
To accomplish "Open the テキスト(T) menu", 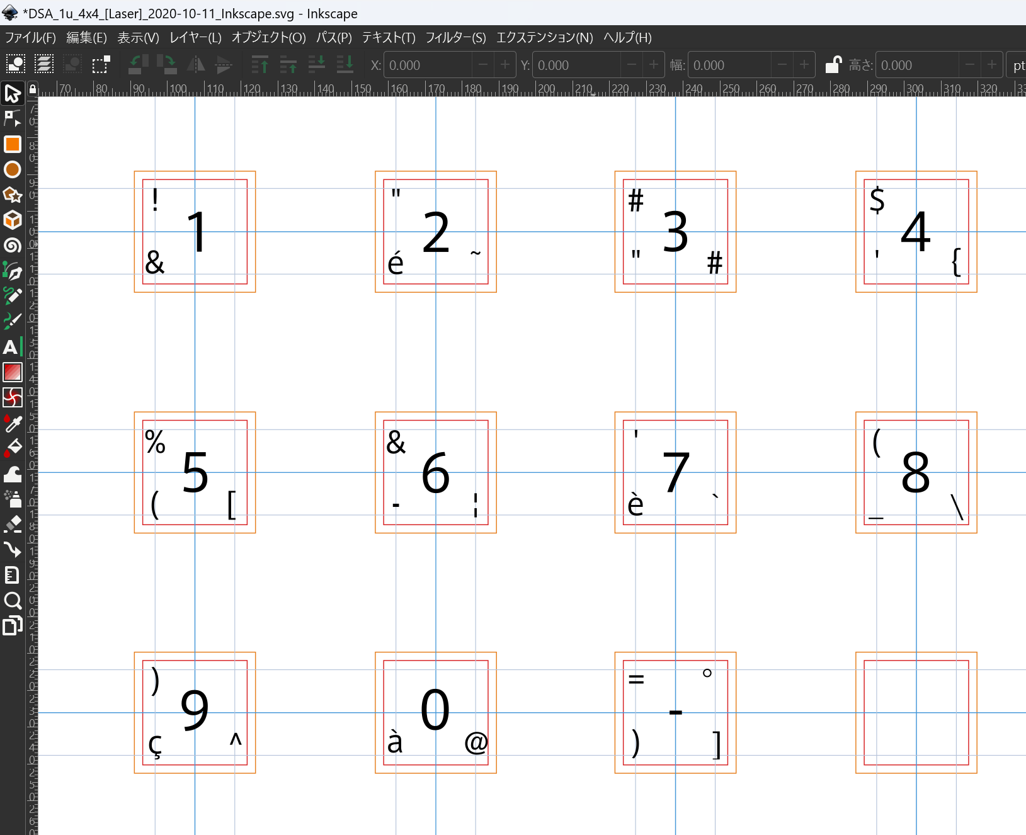I will pos(389,38).
